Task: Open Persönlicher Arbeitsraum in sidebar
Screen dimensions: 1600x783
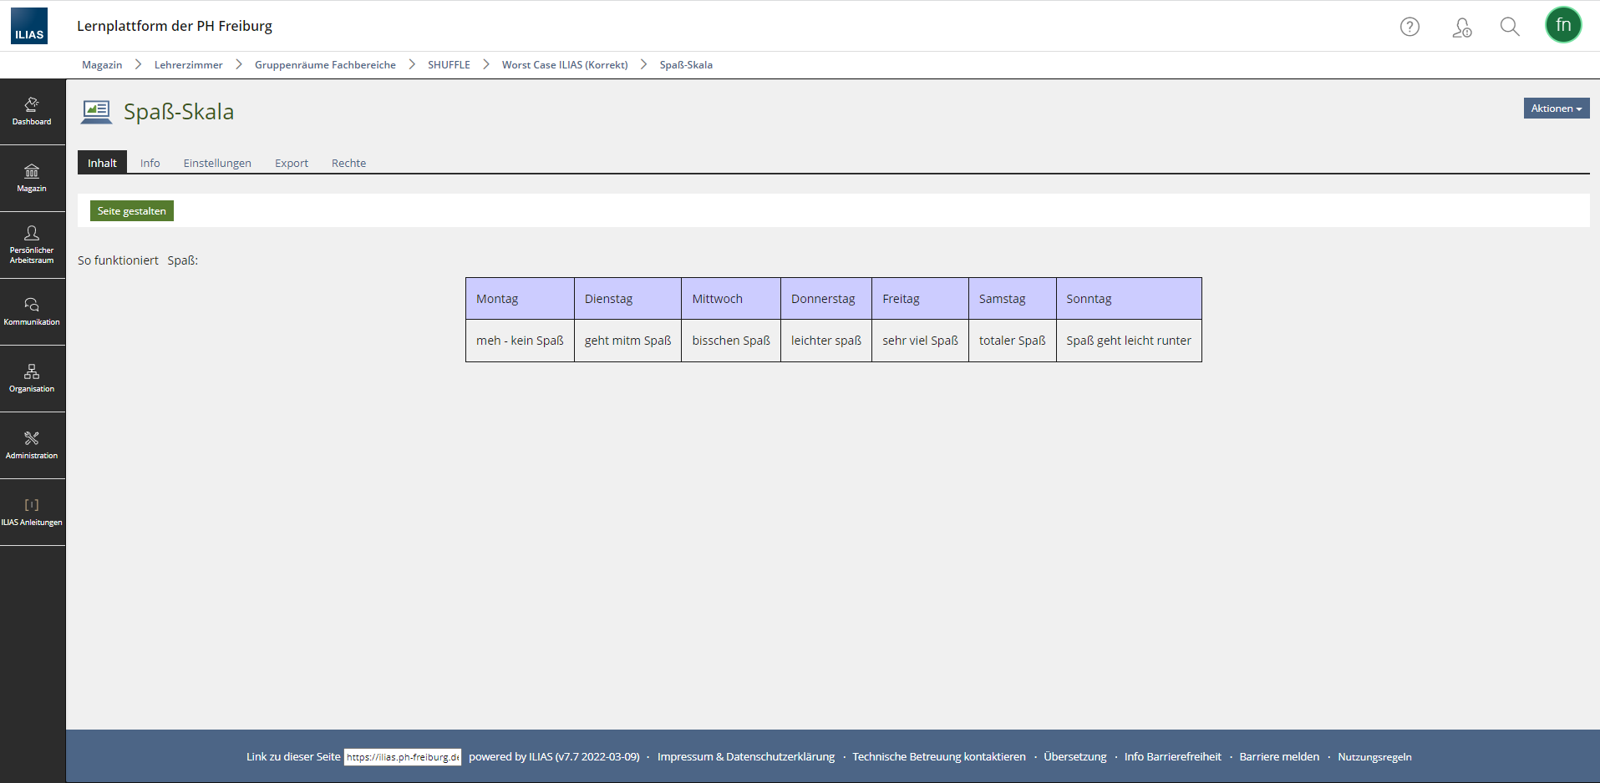Action: coord(32,245)
